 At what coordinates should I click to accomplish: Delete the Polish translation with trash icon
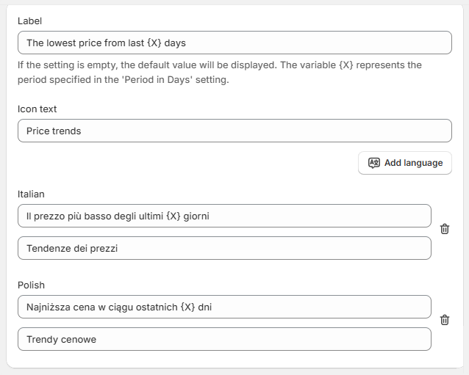(445, 320)
